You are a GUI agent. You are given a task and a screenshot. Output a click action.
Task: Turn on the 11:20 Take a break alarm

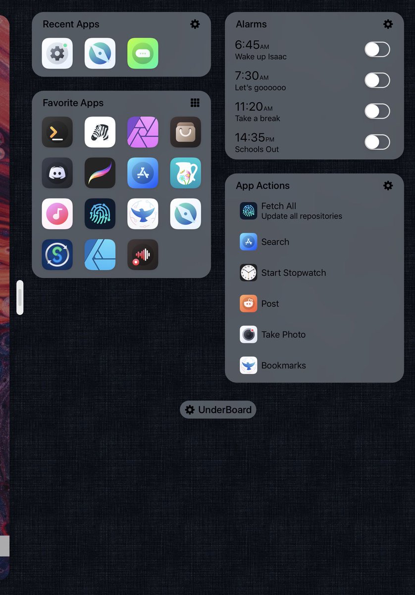point(377,111)
